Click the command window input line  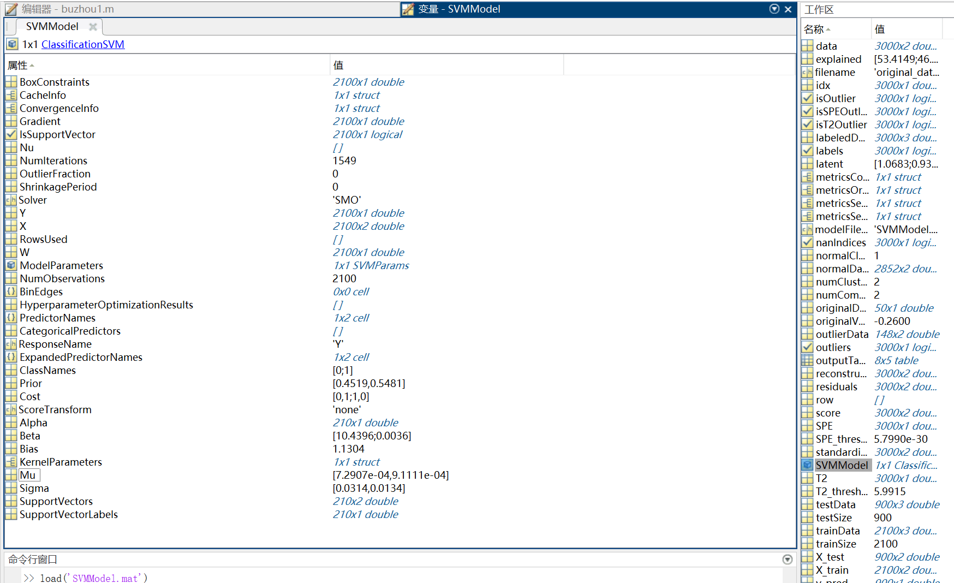[382, 578]
